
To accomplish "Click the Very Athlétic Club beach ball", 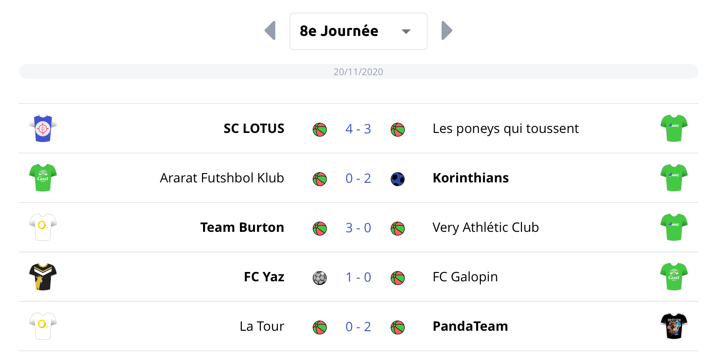I will (398, 229).
